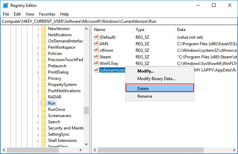Image resolution: width=238 pixels, height=154 pixels.
Task: Click the tree pane vertical scrollbar thumb
Action: [86, 110]
